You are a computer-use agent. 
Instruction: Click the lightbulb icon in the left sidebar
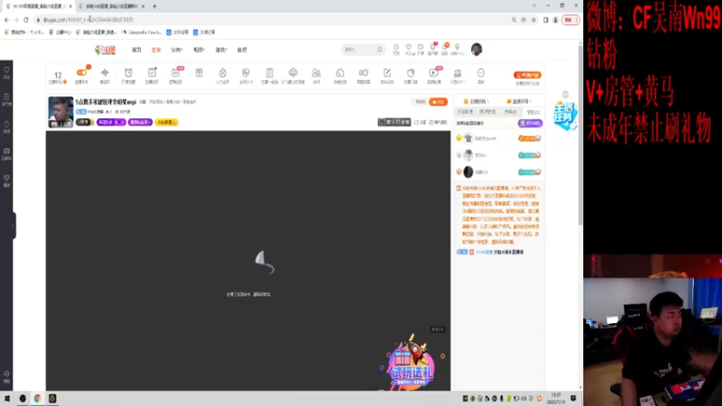pos(6,178)
